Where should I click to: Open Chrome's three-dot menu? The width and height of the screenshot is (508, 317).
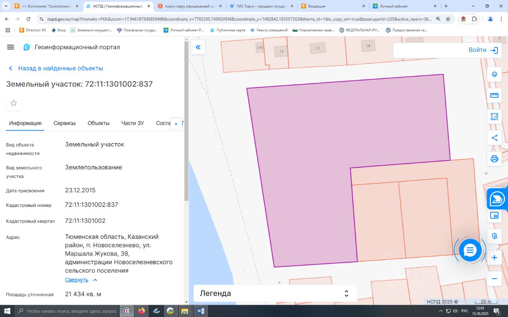(501, 19)
